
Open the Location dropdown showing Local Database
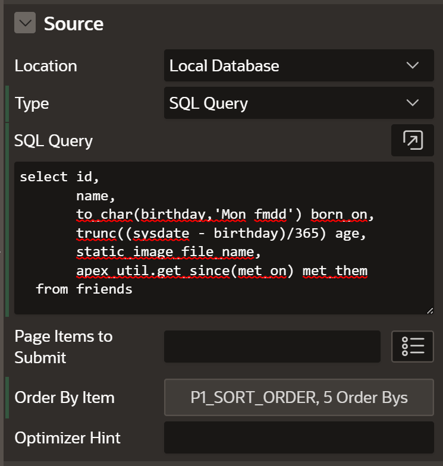299,65
